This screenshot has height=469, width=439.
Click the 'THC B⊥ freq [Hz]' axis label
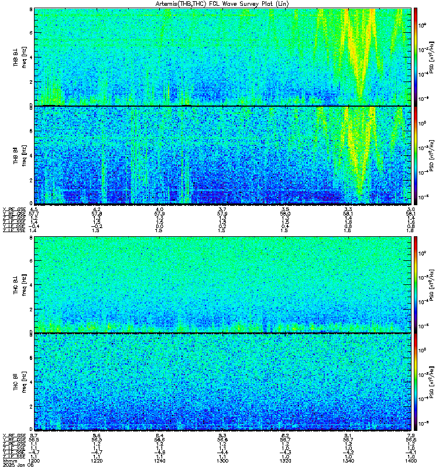pos(20,284)
